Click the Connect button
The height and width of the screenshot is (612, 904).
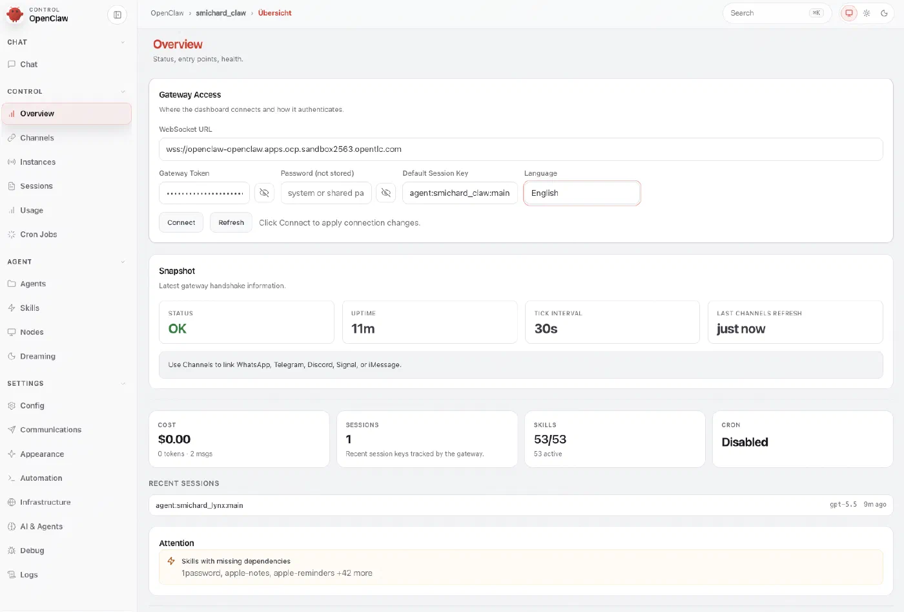coord(181,222)
